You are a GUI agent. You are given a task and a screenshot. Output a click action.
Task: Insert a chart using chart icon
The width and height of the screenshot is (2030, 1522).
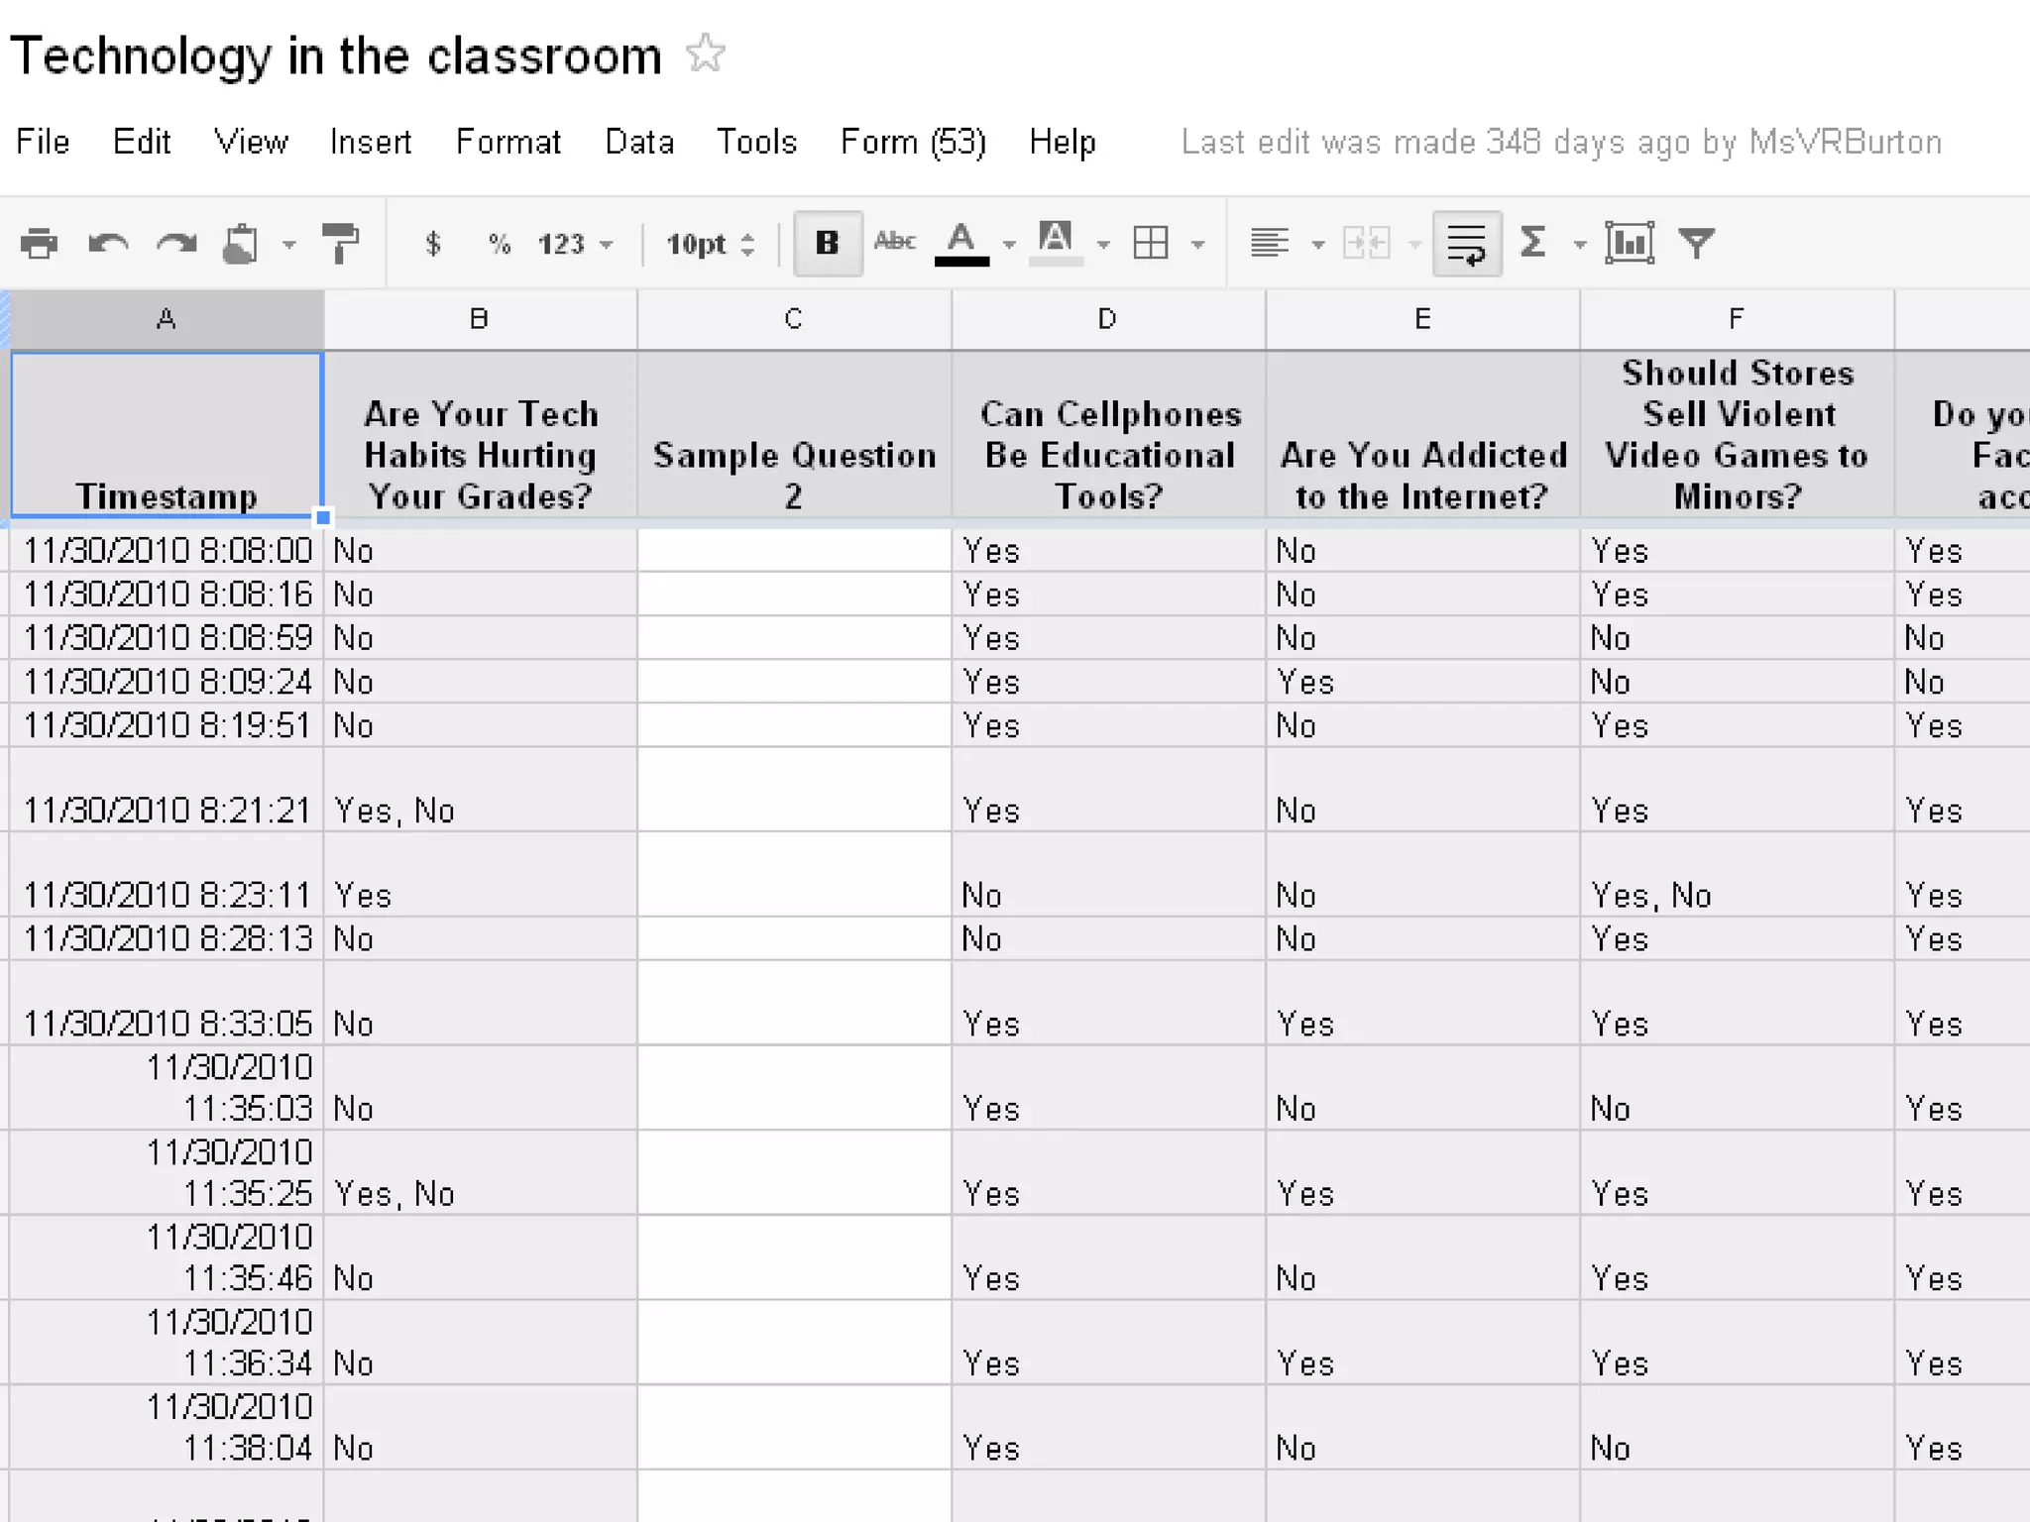click(x=1630, y=243)
